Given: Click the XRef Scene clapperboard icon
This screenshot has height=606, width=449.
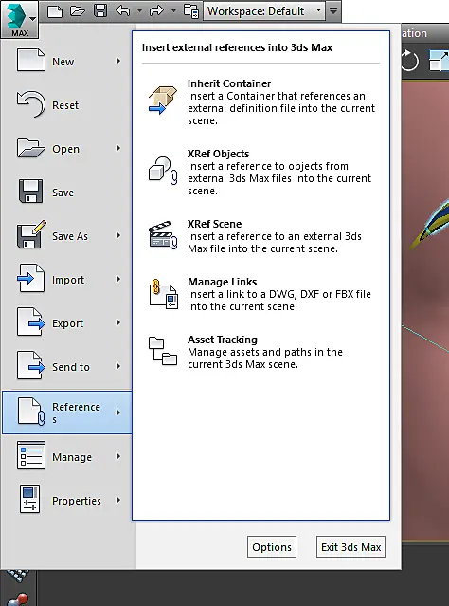Looking at the screenshot, I should [x=163, y=234].
